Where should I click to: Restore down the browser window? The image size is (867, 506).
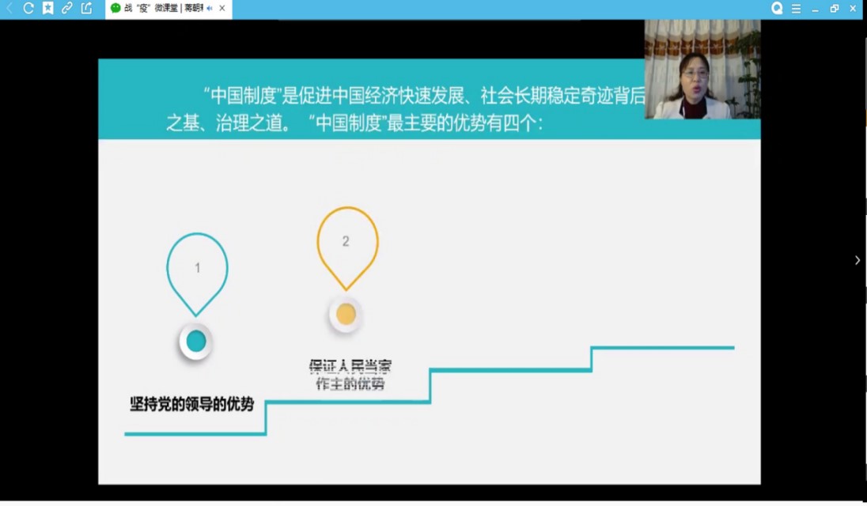834,9
